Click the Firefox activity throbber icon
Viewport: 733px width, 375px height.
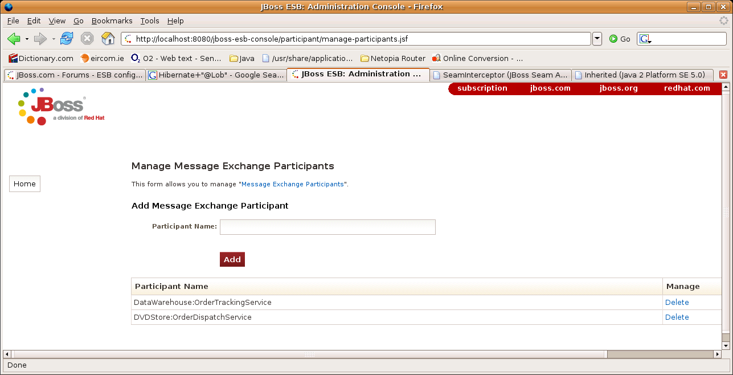click(723, 21)
